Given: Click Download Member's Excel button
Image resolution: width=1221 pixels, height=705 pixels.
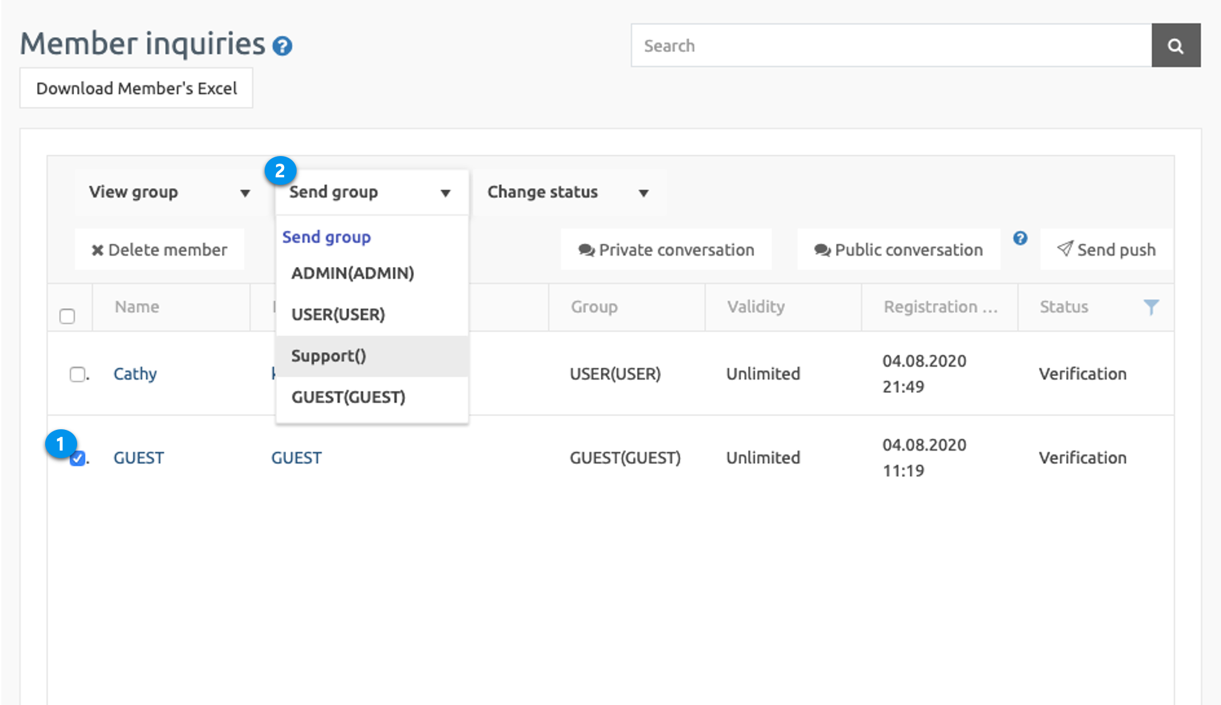Looking at the screenshot, I should tap(136, 88).
